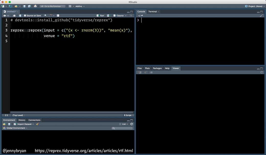Switch to the Console tab
The height and width of the screenshot is (155, 266).
point(141,11)
